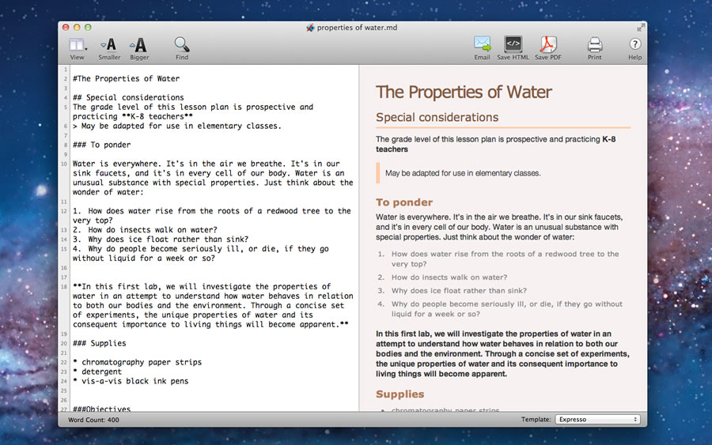Click the Print icon
This screenshot has width=712, height=445.
coord(594,45)
